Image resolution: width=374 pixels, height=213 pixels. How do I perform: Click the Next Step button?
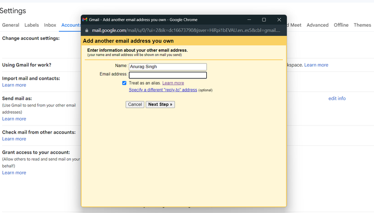[160, 105]
